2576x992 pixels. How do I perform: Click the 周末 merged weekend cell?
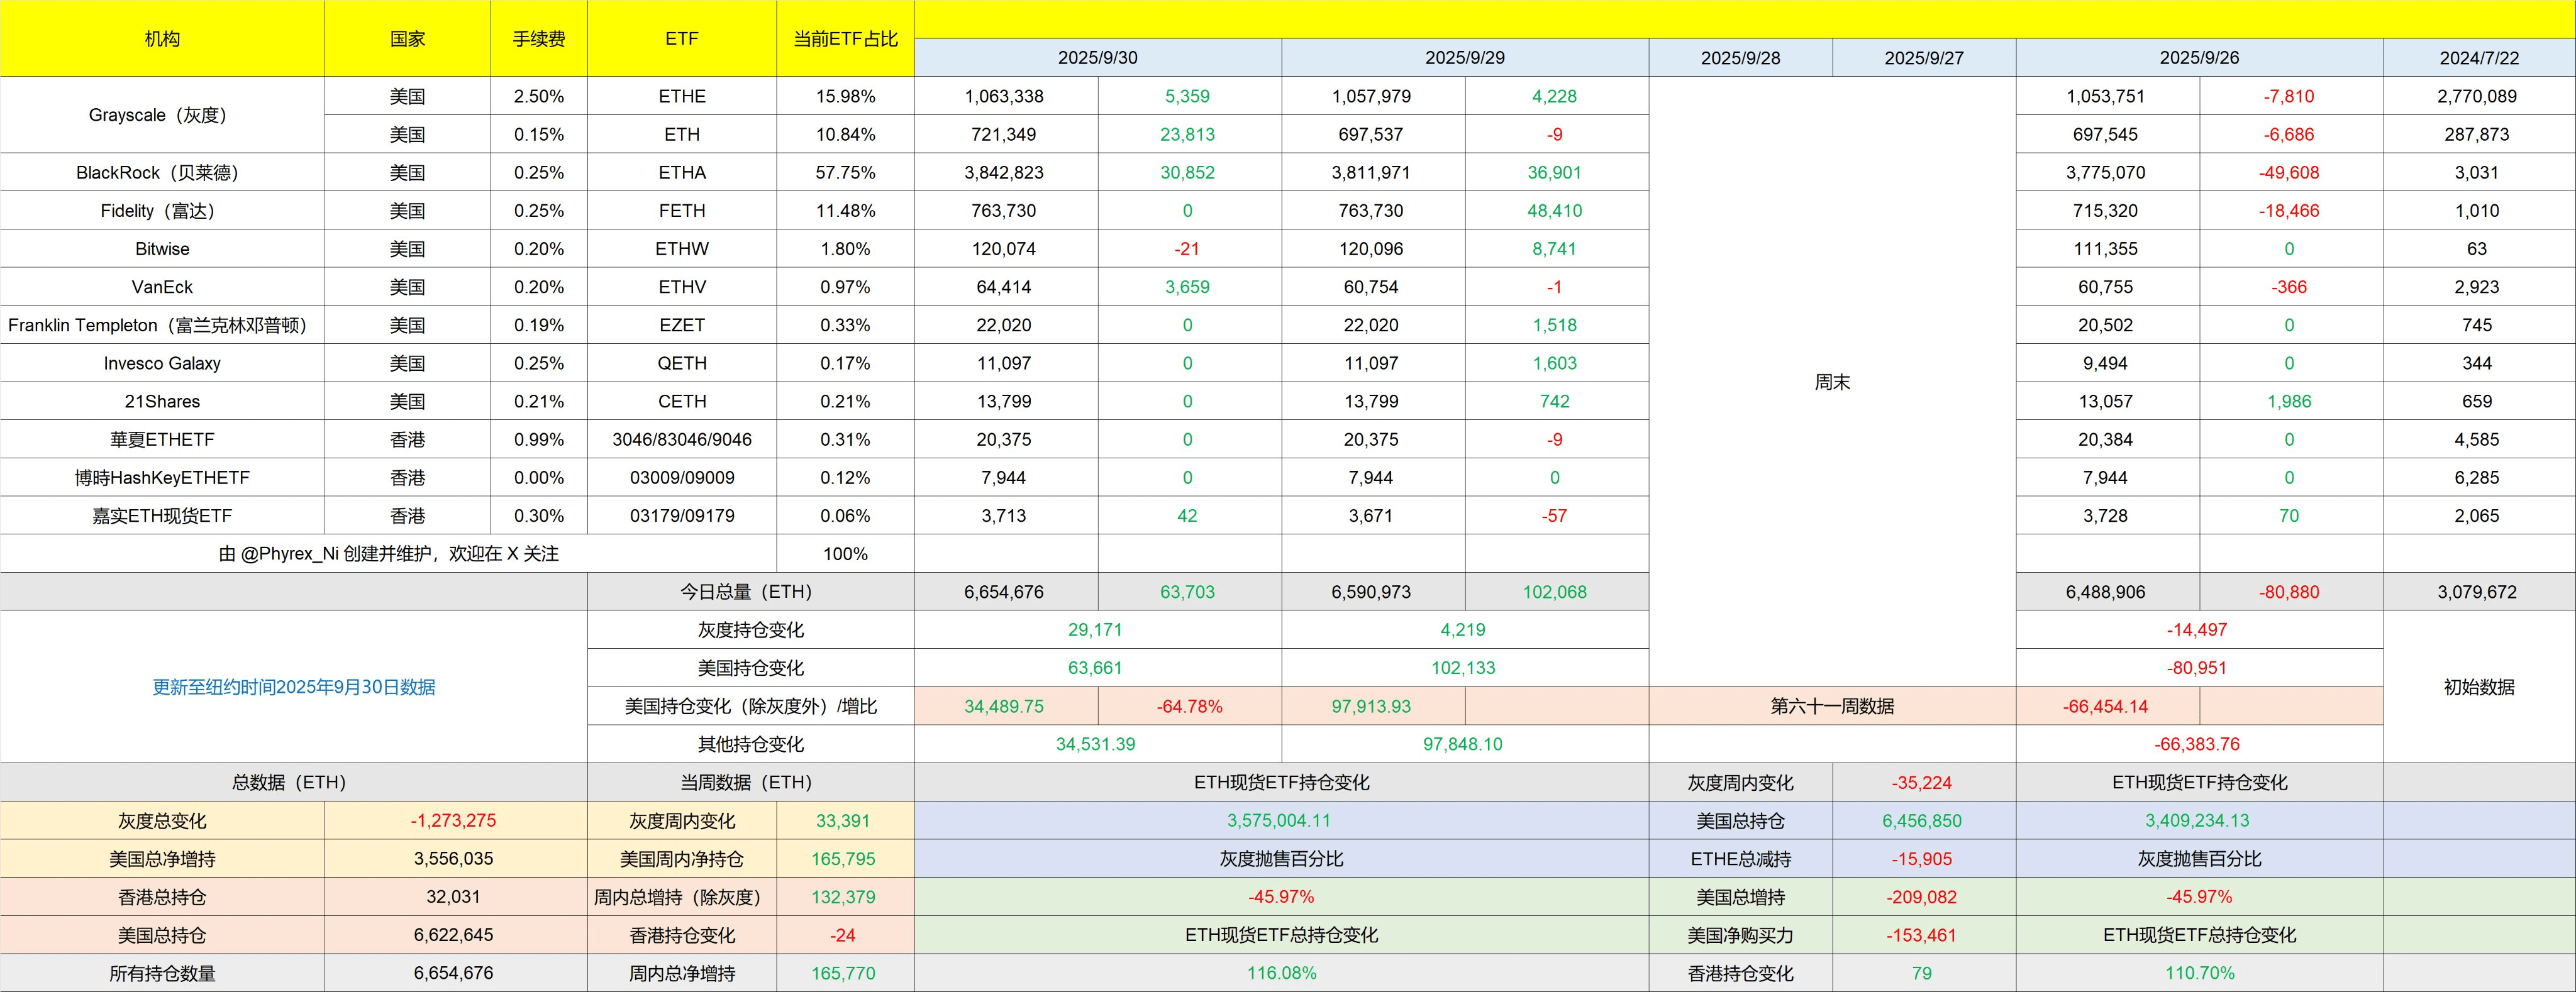click(x=1831, y=382)
